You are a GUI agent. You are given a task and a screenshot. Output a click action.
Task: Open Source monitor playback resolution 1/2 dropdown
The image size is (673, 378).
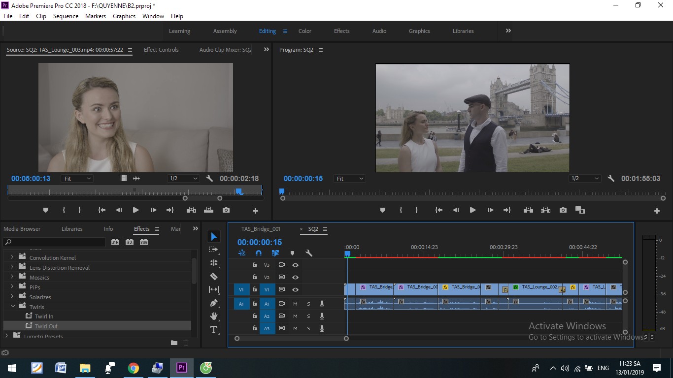183,179
